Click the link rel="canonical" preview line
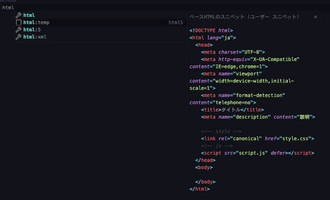The width and height of the screenshot is (330, 200). 257,139
